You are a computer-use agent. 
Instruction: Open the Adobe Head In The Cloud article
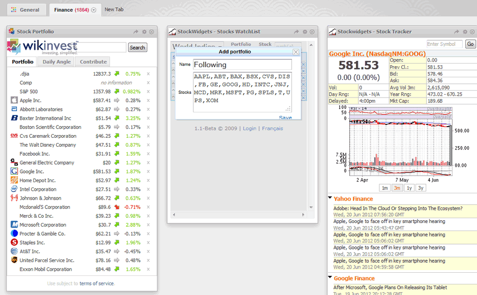[398, 208]
